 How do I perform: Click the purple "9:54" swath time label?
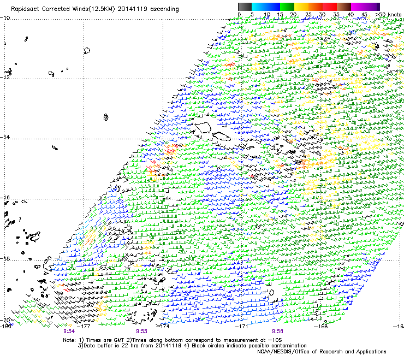(69, 332)
